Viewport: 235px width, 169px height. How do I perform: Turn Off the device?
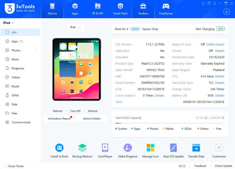[x=75, y=111]
